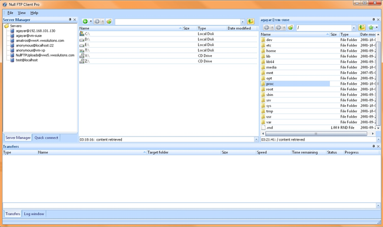Click the green Back button in local pane
The width and height of the screenshot is (383, 227).
coord(85,21)
